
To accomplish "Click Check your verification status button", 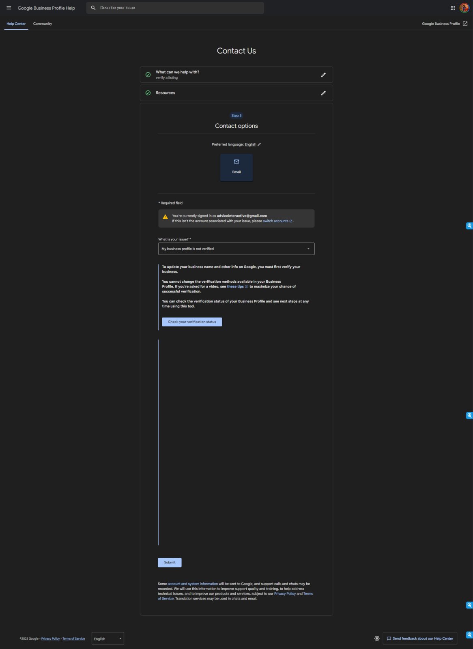I will (x=192, y=322).
